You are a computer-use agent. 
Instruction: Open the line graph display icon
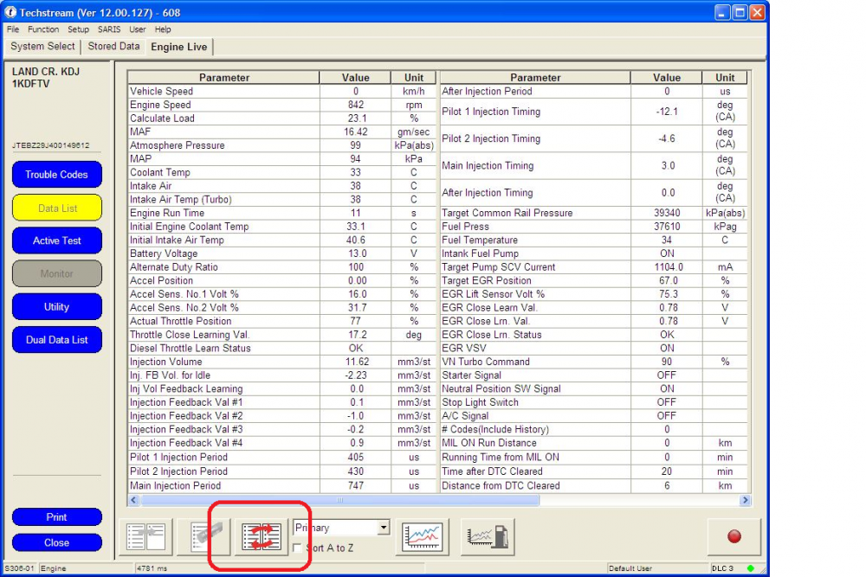423,536
